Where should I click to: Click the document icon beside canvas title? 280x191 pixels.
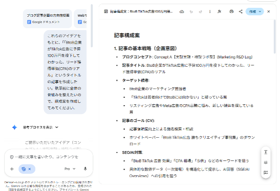coord(106,12)
